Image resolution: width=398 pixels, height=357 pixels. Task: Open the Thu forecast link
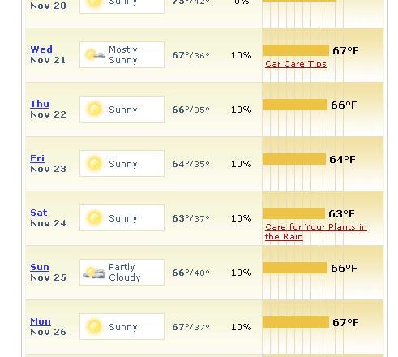(40, 104)
